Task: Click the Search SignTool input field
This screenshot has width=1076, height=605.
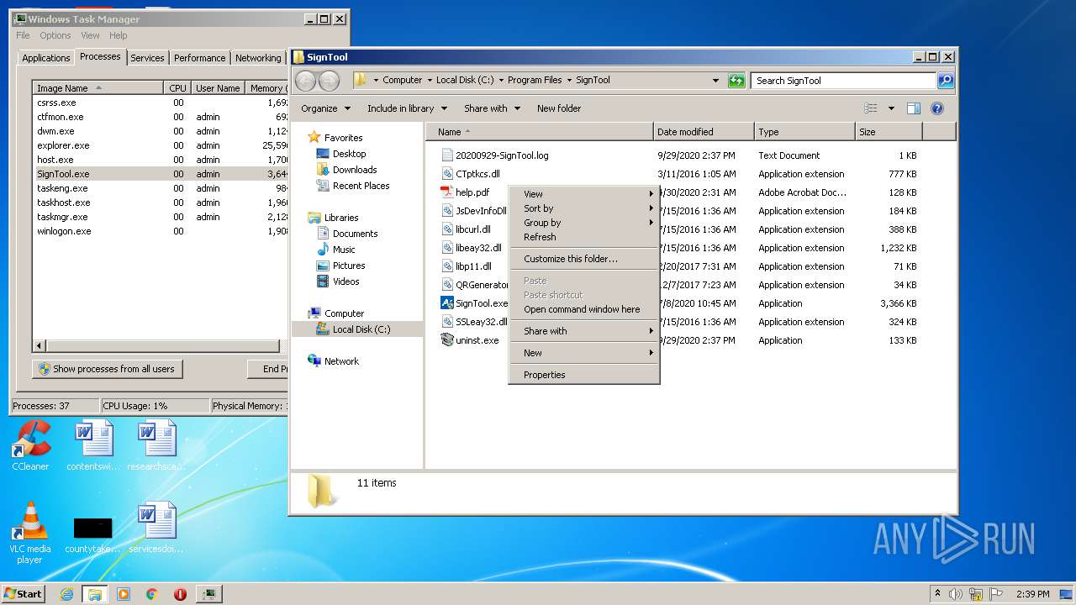Action: click(843, 81)
